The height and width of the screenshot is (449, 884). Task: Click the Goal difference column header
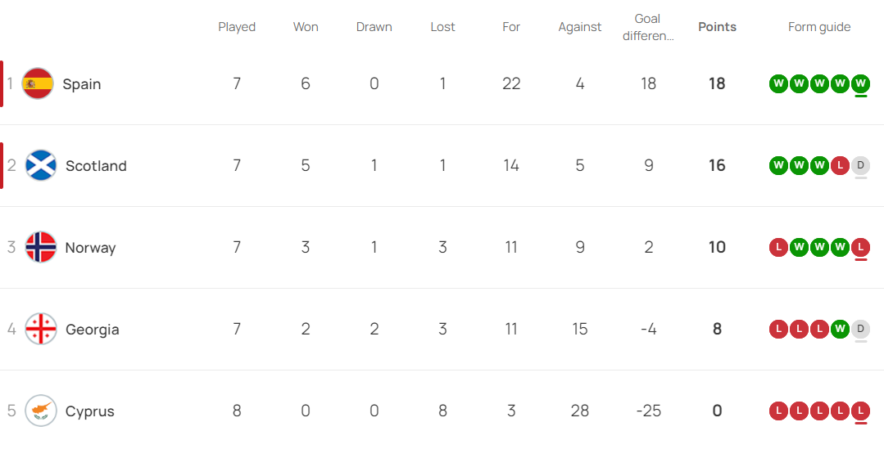(x=648, y=27)
